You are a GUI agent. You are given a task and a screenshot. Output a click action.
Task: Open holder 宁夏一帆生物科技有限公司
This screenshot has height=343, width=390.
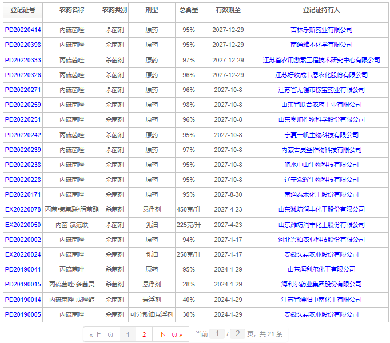coord(321,135)
